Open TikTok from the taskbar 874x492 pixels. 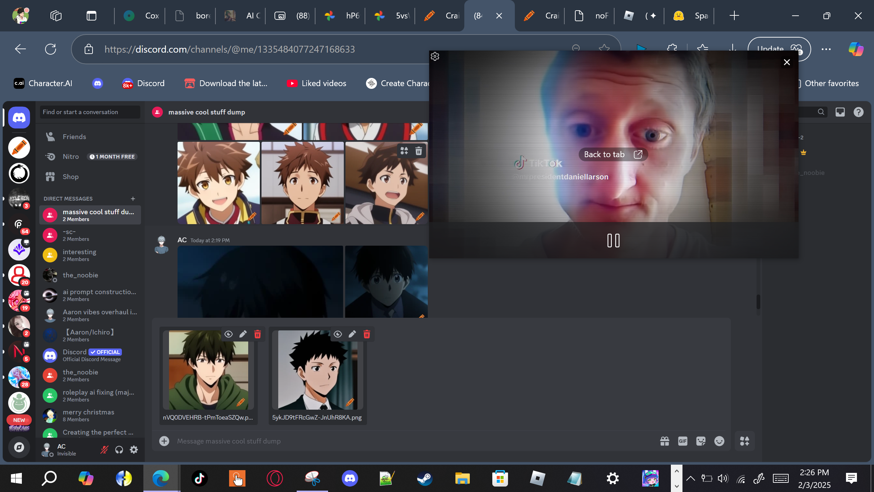[200, 478]
